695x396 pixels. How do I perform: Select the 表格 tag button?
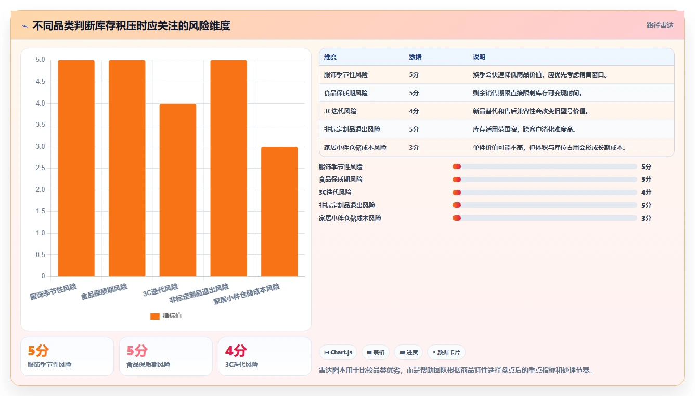376,352
